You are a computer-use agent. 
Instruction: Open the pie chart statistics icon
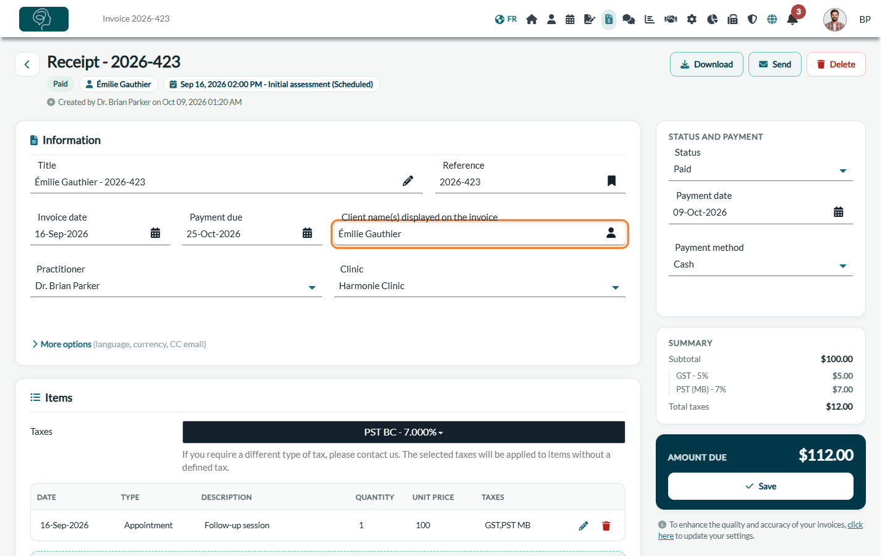pos(712,19)
